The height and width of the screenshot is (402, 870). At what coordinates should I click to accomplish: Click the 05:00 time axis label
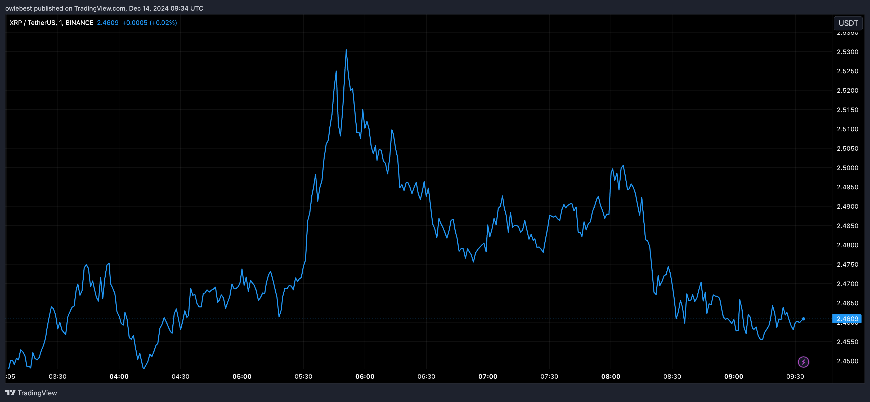click(242, 376)
